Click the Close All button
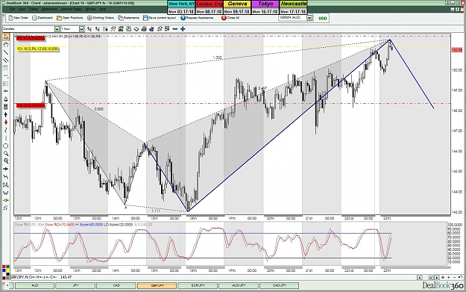 (230, 18)
